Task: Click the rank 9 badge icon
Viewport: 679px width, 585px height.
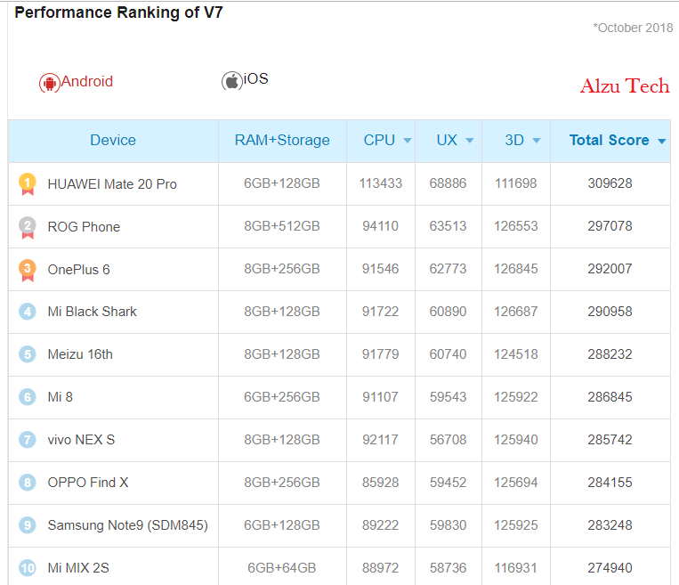Action: tap(28, 525)
